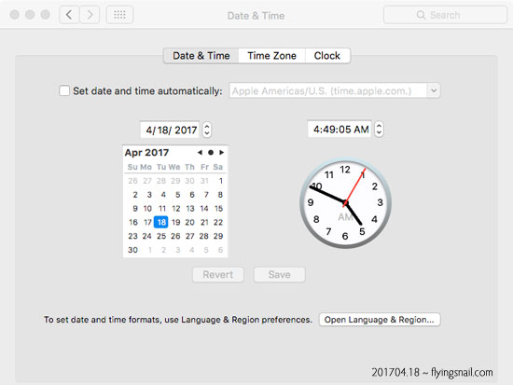Viewport: 513px width, 385px height.
Task: Click the 4:49:05 AM time field
Action: (x=340, y=130)
